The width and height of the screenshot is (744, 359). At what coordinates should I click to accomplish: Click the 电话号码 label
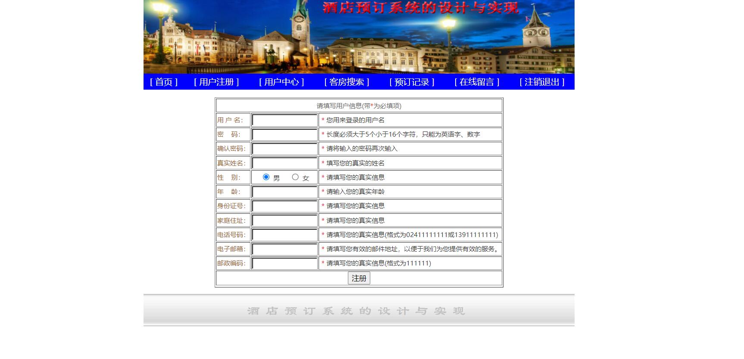231,235
